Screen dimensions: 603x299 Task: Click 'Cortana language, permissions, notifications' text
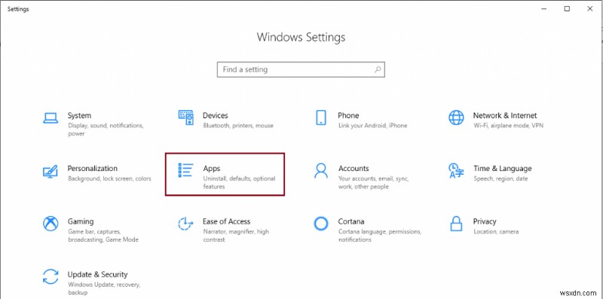(x=380, y=236)
